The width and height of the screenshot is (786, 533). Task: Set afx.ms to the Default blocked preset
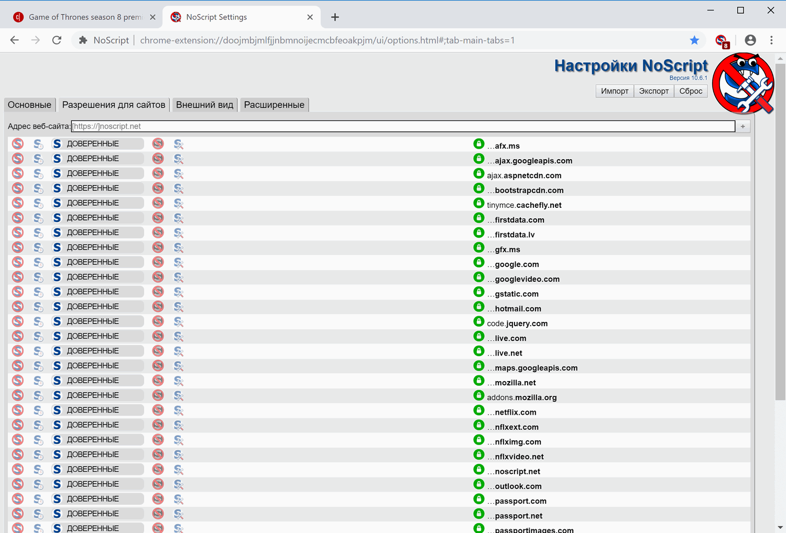pyautogui.click(x=18, y=143)
